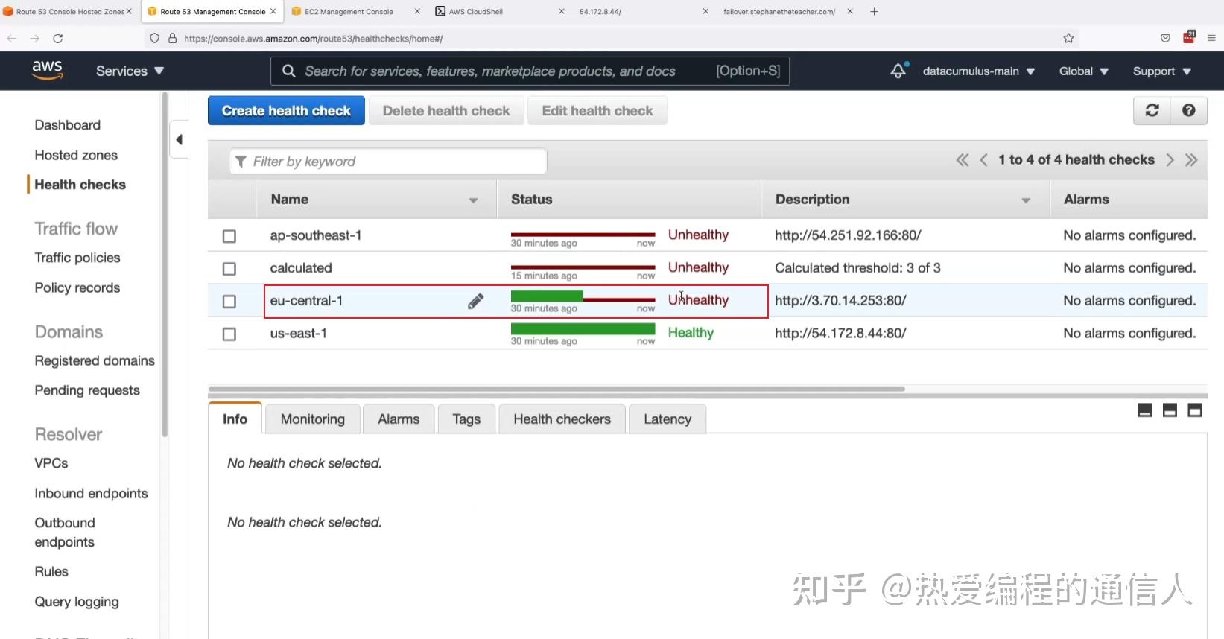This screenshot has height=639, width=1224.
Task: Open the Global region dropdown
Action: click(1084, 71)
